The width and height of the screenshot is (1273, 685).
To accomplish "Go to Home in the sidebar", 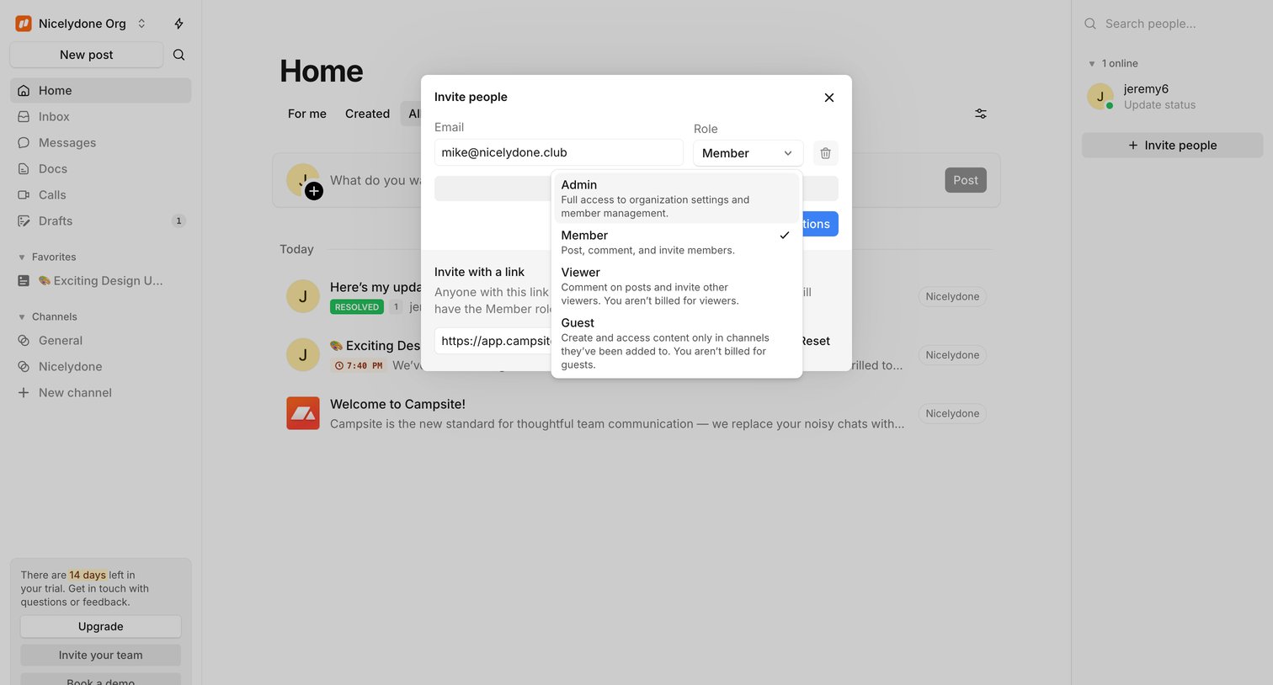I will pos(100,91).
